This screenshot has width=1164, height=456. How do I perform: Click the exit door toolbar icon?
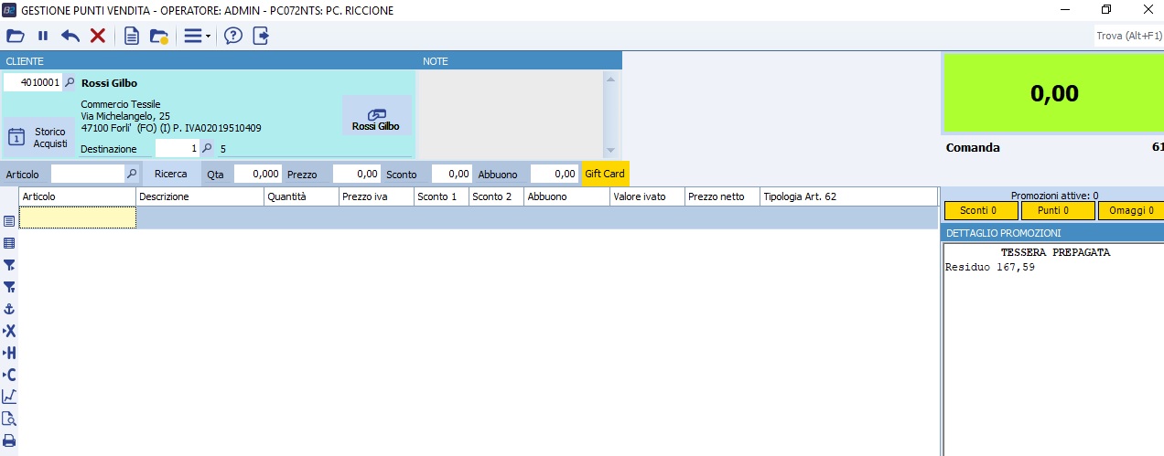261,36
